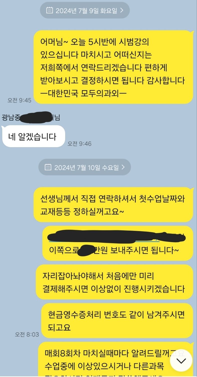
Task: Select the 첫수업날짜와 교재등등 message bubble
Action: (x=114, y=205)
